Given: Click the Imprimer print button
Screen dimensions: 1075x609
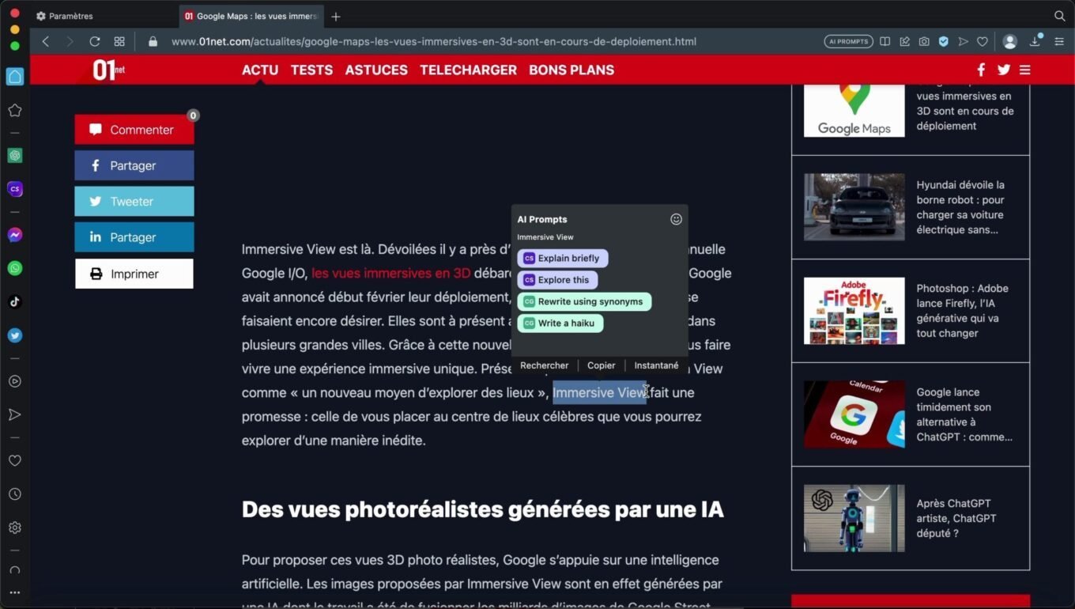Looking at the screenshot, I should point(134,274).
